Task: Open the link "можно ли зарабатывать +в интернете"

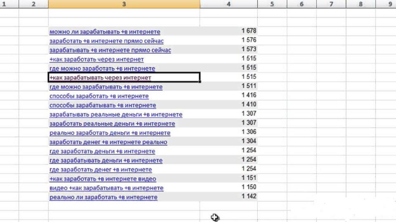Action: click(104, 32)
